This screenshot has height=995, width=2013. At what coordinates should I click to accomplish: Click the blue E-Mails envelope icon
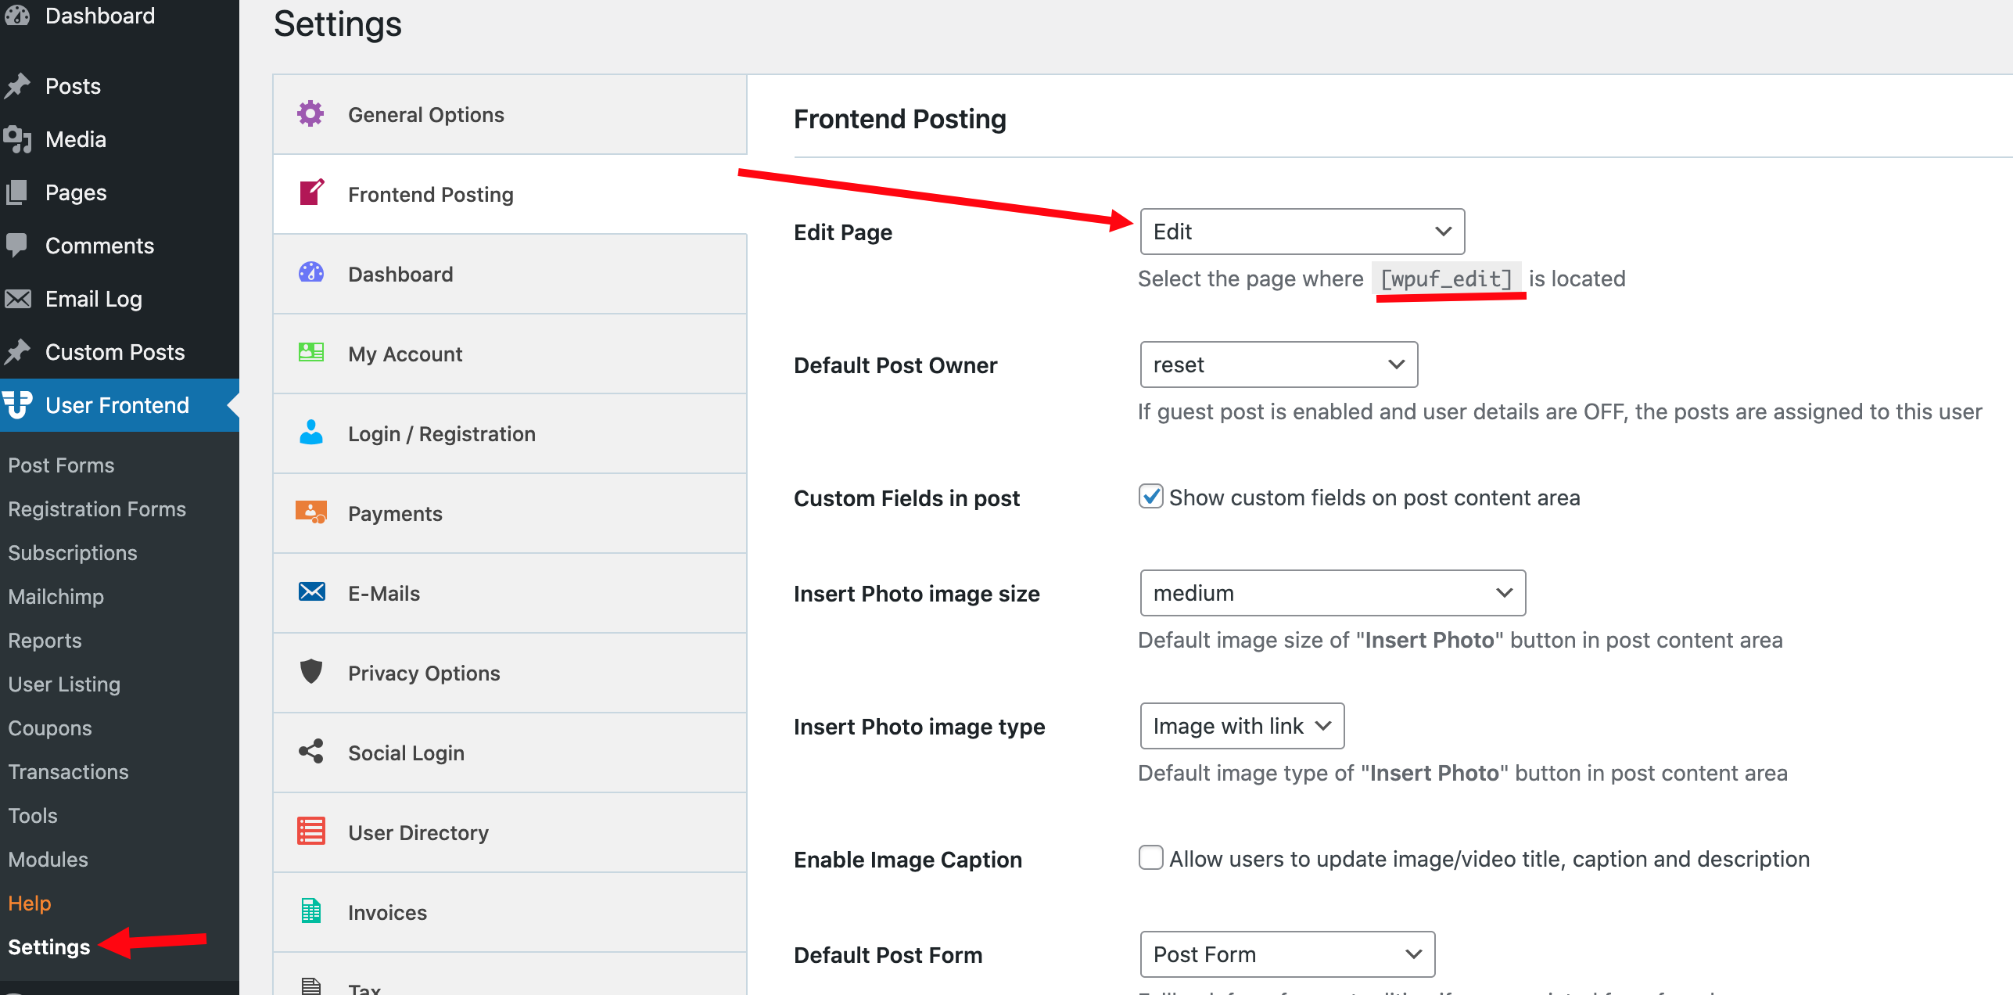tap(311, 591)
